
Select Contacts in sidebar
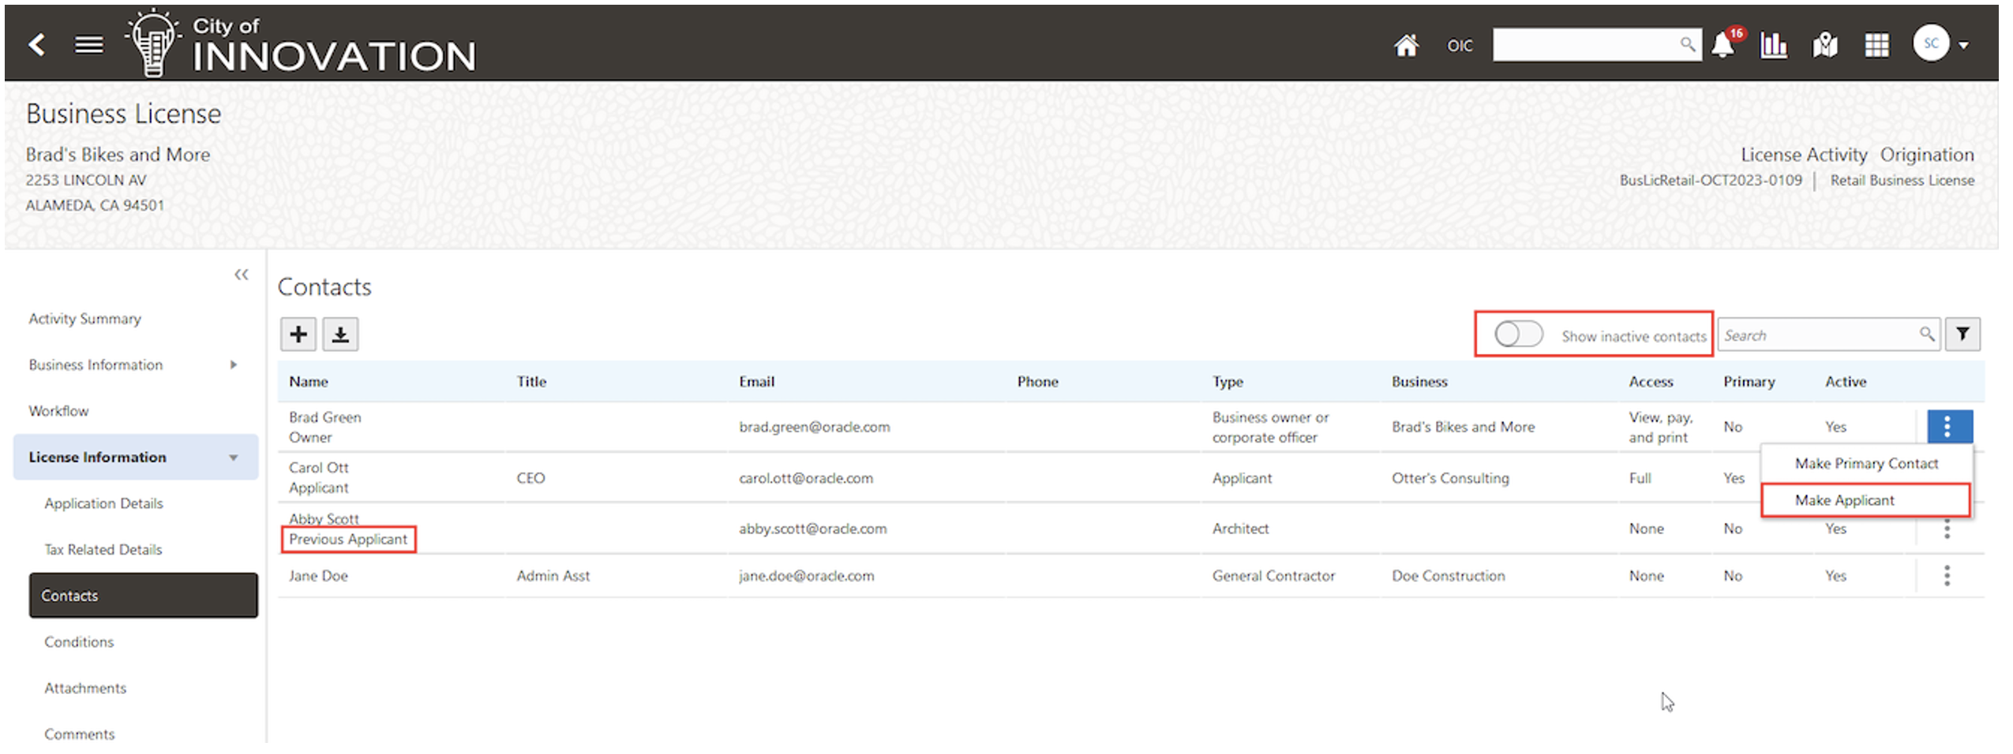pos(143,595)
